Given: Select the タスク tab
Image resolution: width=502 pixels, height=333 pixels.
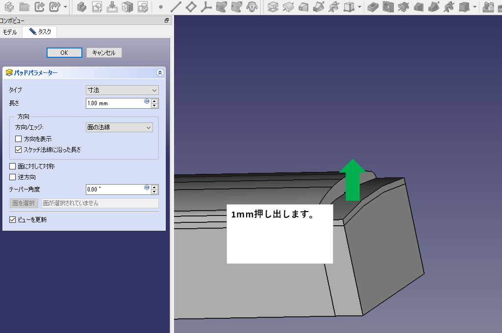Looking at the screenshot, I should [x=40, y=32].
